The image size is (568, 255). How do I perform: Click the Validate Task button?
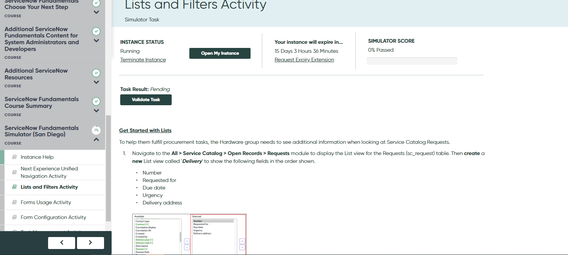[x=146, y=100]
